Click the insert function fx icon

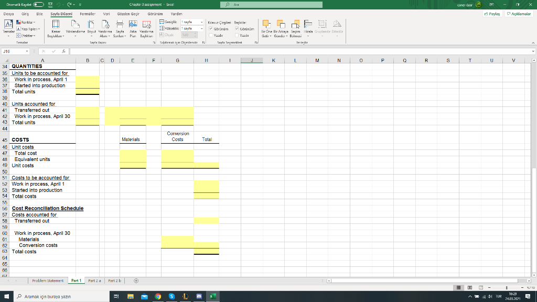(63, 51)
